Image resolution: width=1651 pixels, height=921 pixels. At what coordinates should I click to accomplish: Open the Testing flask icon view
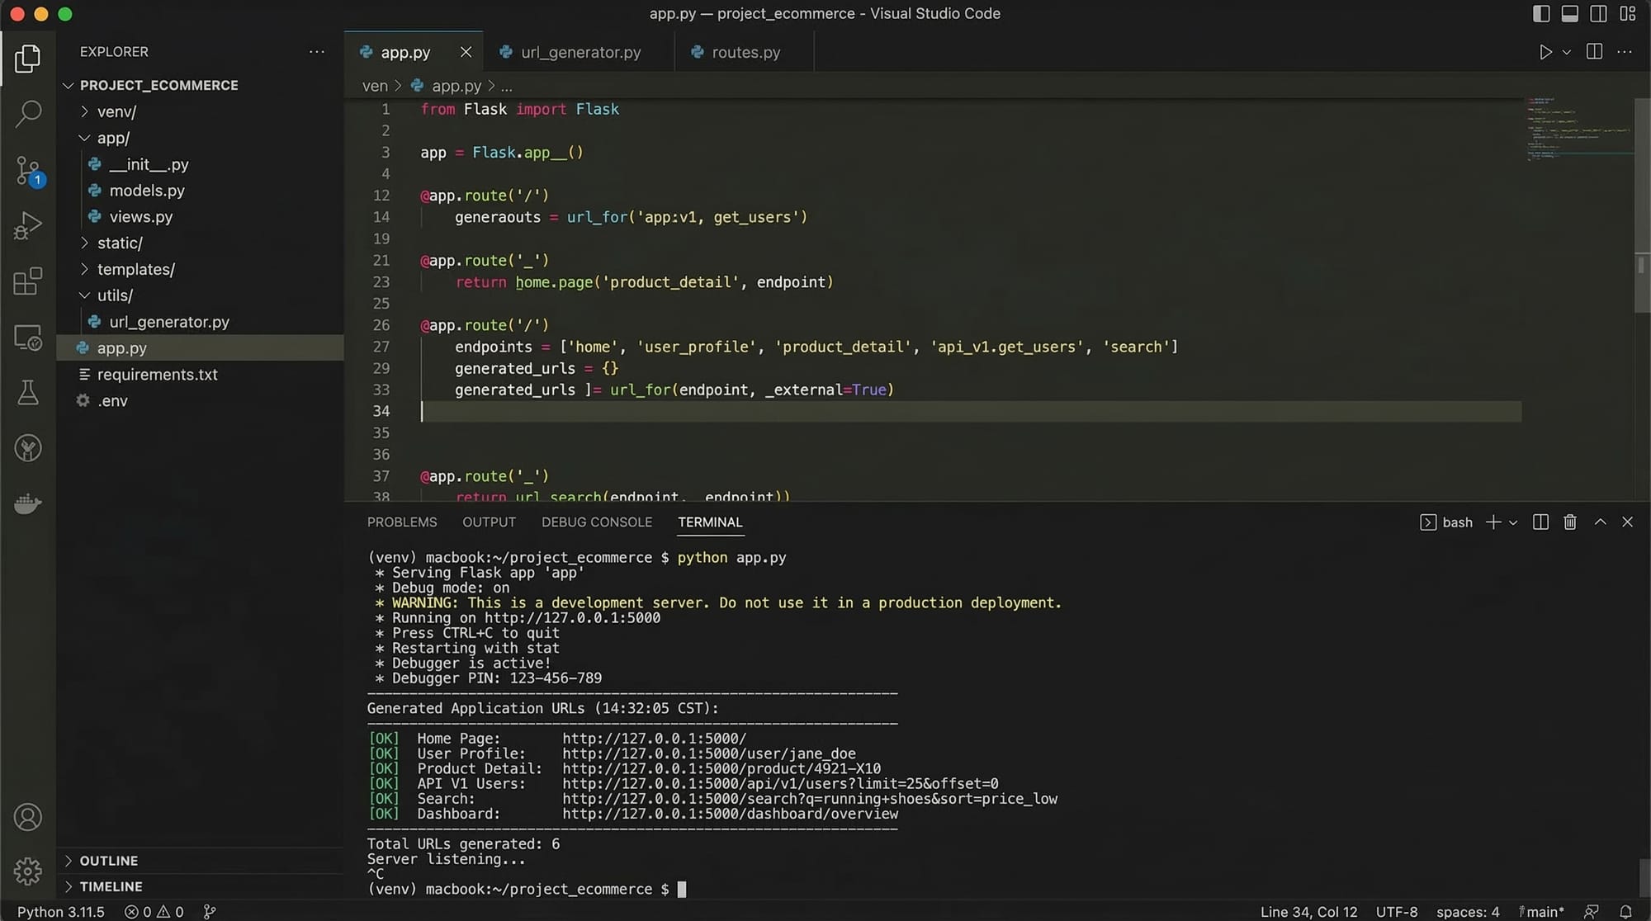pos(28,393)
